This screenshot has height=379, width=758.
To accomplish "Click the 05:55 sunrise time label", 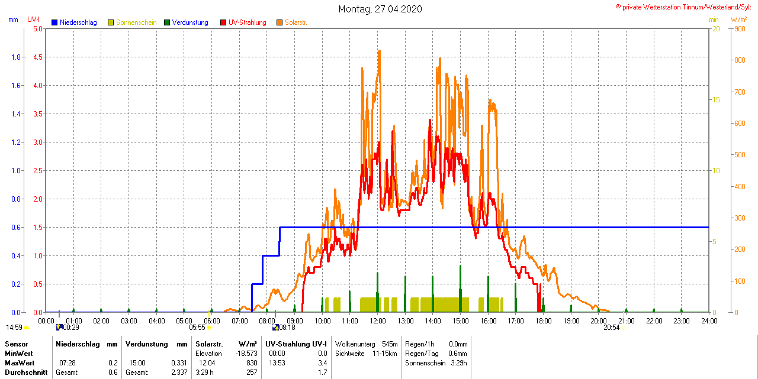I will point(197,327).
